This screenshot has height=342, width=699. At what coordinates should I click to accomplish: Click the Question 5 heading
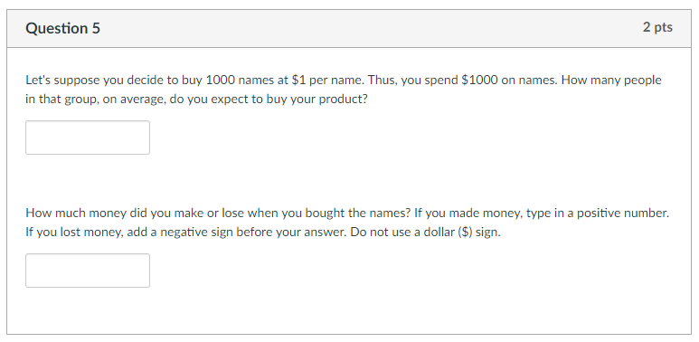click(63, 28)
